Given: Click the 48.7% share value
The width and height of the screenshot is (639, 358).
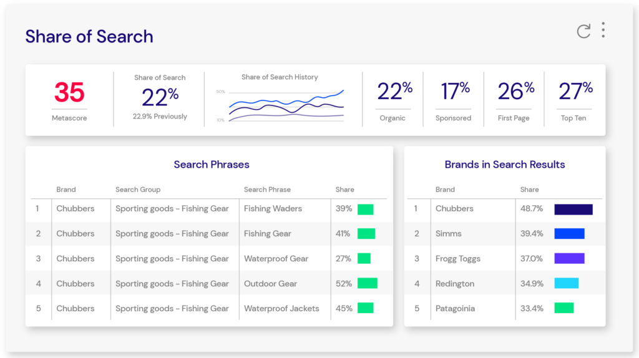Looking at the screenshot, I should point(532,208).
